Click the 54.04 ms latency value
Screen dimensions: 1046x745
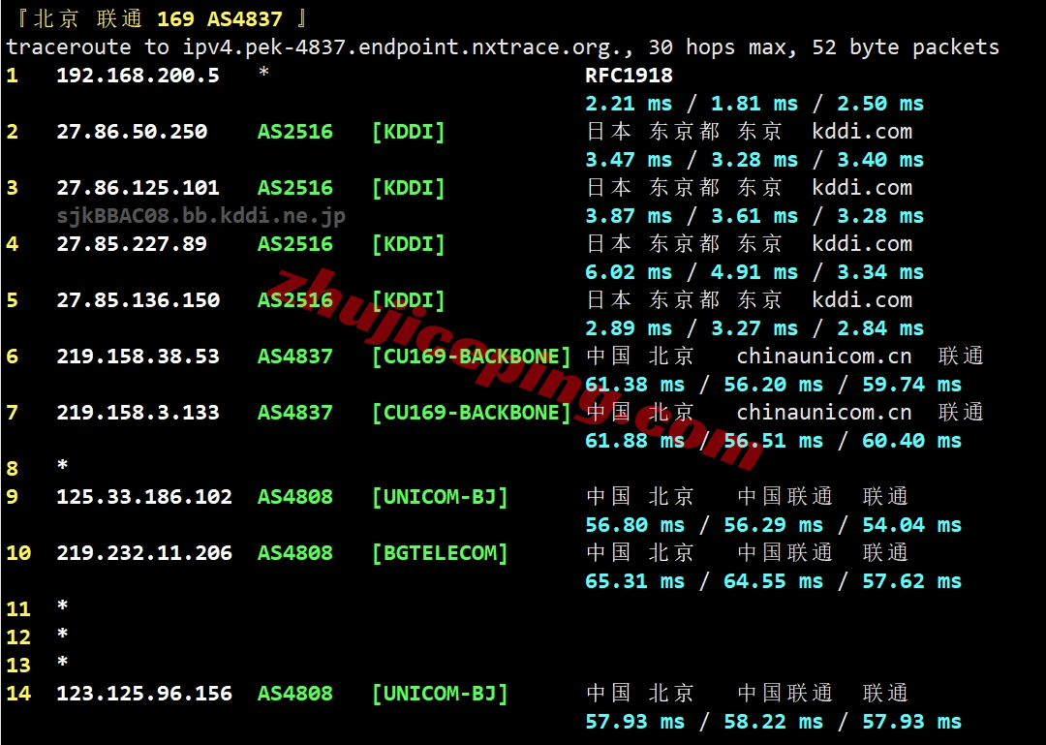[911, 525]
